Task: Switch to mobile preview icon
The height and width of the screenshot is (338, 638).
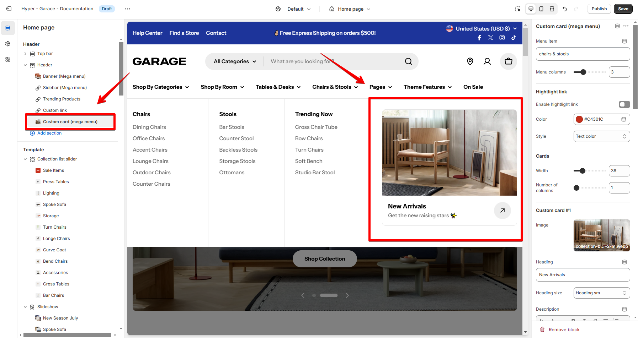Action: click(541, 9)
